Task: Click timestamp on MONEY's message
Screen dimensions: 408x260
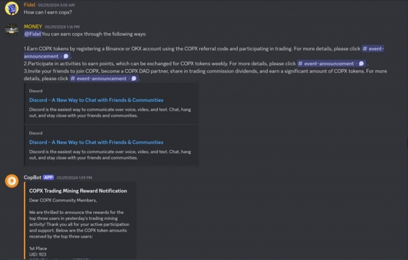Action: coord(62,26)
